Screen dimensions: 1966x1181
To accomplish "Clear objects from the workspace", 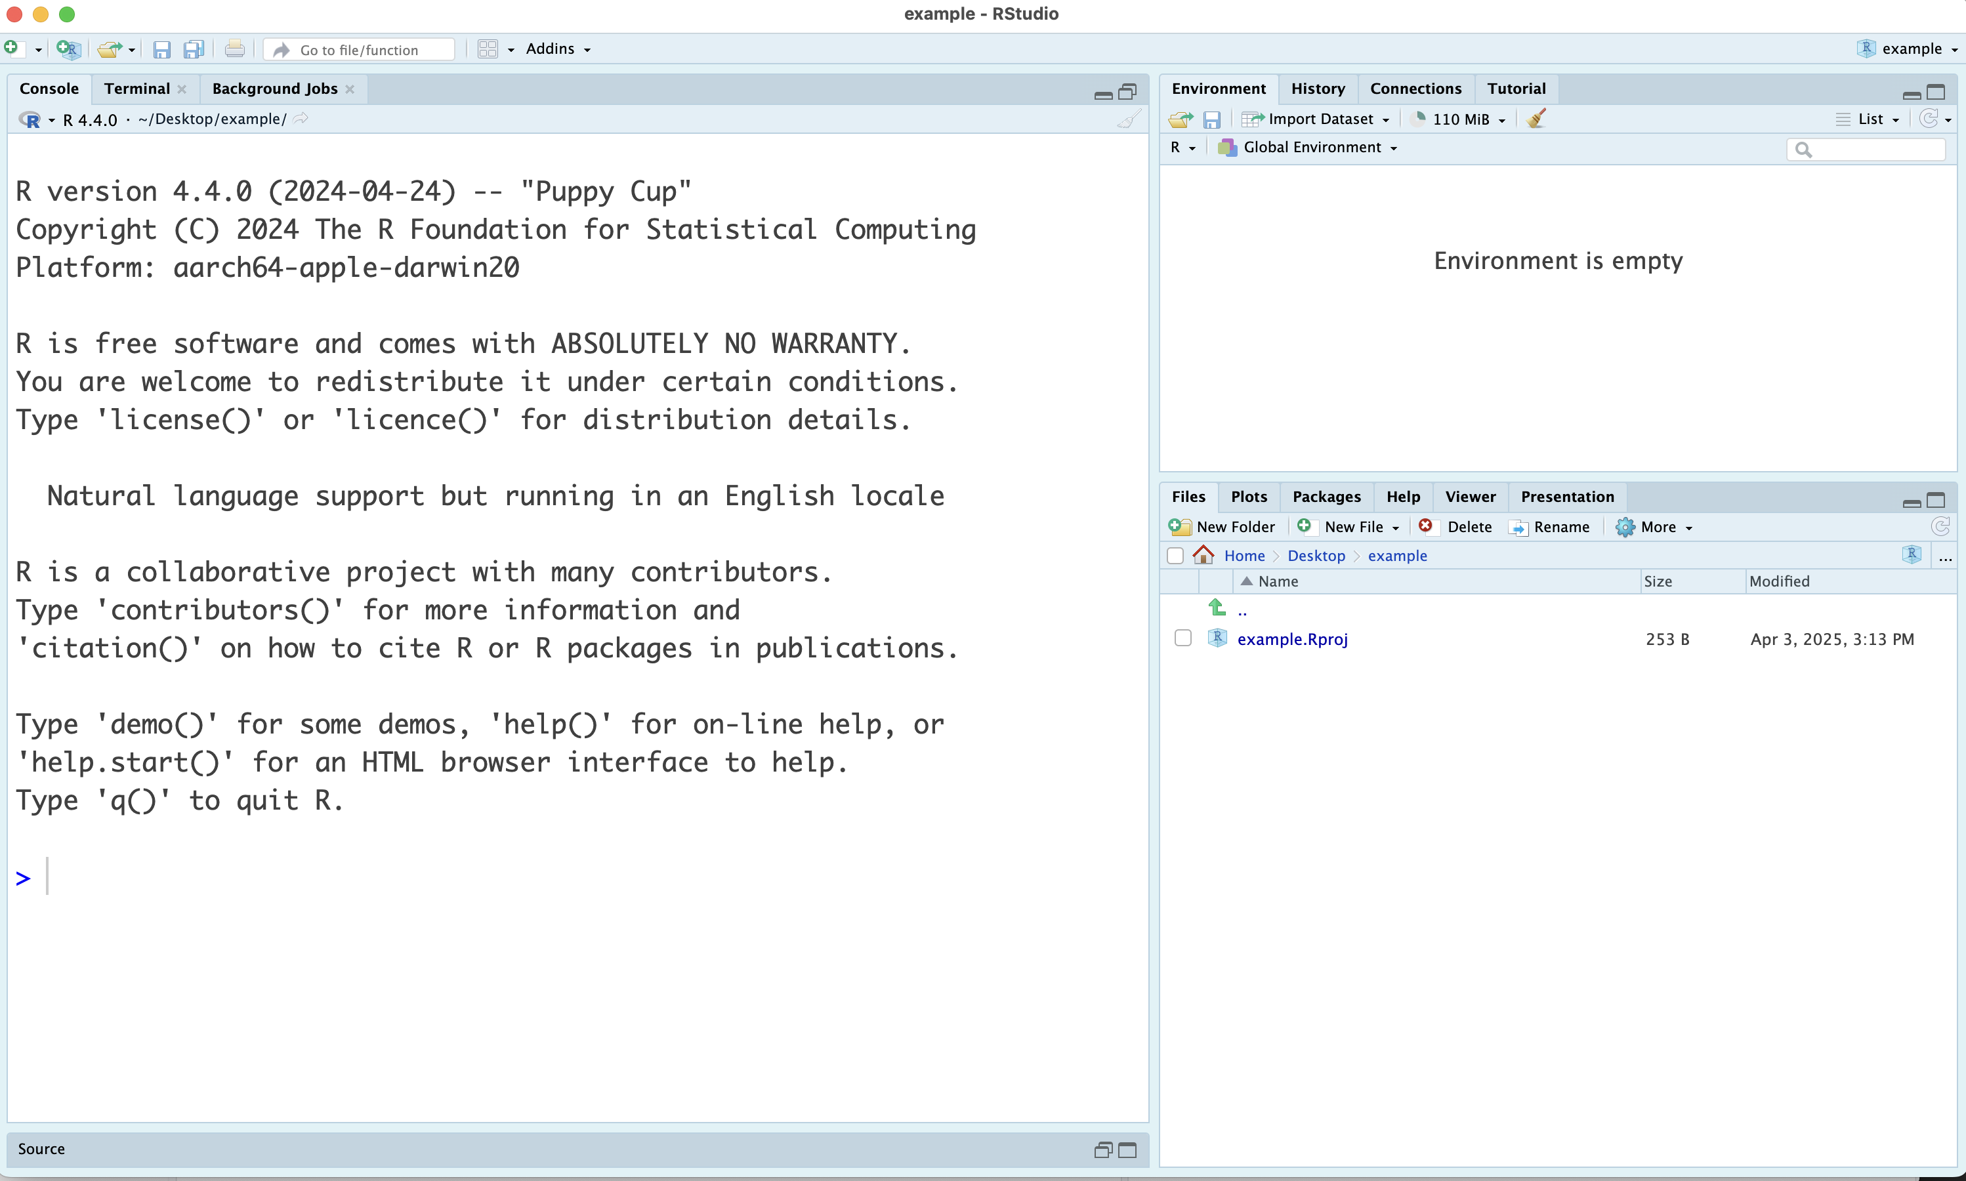I will pyautogui.click(x=1536, y=118).
